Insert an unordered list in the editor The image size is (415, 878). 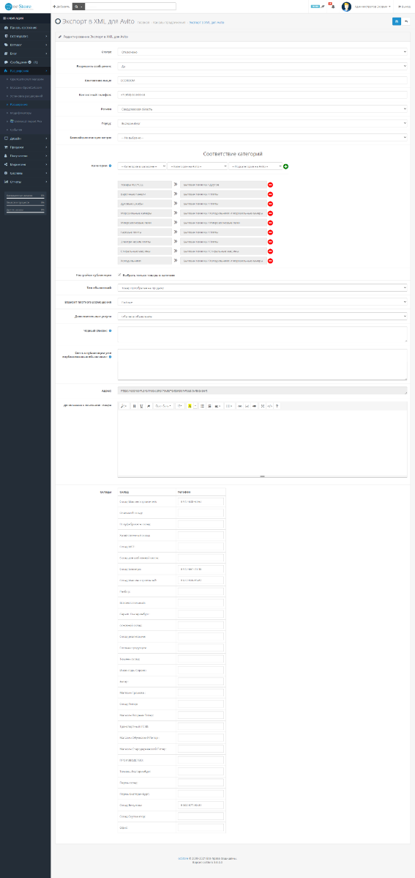[x=202, y=405]
